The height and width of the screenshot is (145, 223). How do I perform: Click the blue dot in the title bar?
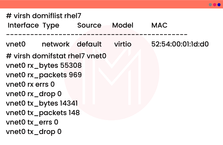coord(219,5)
